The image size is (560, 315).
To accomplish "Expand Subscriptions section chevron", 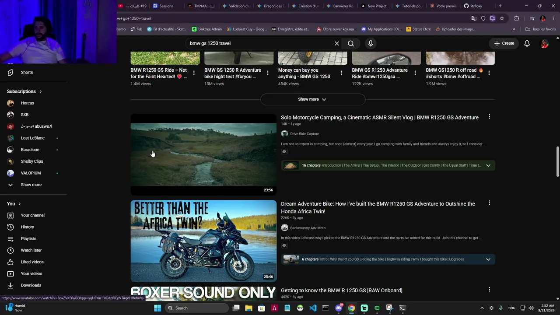I will [41, 91].
